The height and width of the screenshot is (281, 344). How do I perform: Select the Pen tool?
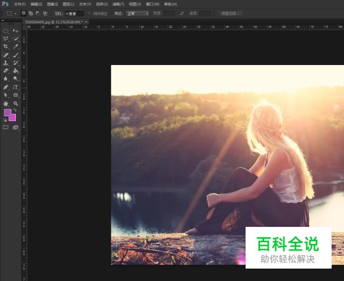click(5, 87)
